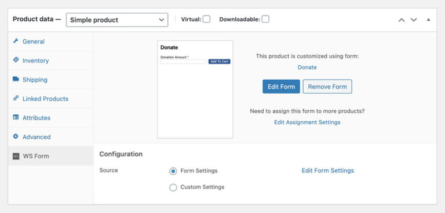Move the Product data panel up
Image resolution: width=445 pixels, height=213 pixels.
402,20
